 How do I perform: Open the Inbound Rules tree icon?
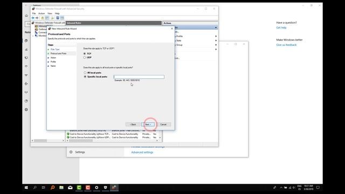pos(36,26)
